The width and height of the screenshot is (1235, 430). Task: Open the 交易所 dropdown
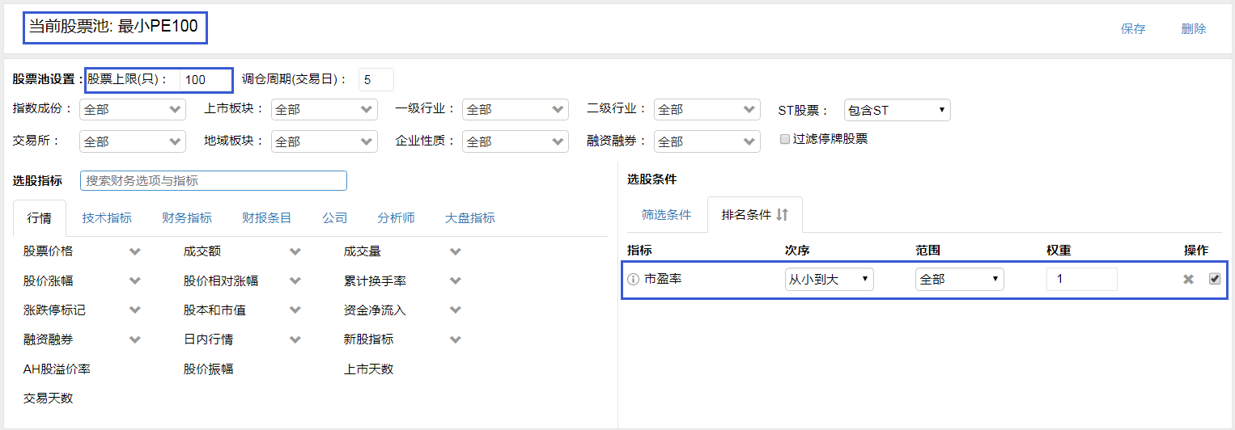click(133, 141)
